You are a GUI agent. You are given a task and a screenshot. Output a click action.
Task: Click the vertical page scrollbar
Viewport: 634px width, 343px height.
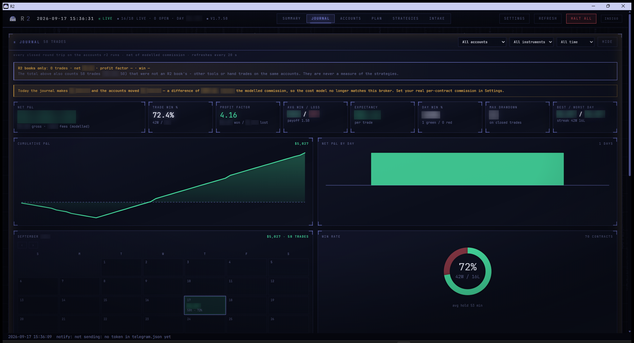coord(630,95)
